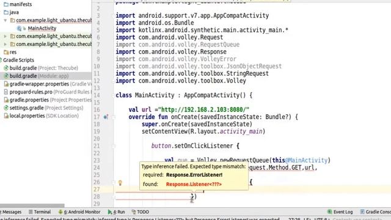The image size is (391, 220).
Task: Click the manifests folder icon
Action: [x=6, y=4]
